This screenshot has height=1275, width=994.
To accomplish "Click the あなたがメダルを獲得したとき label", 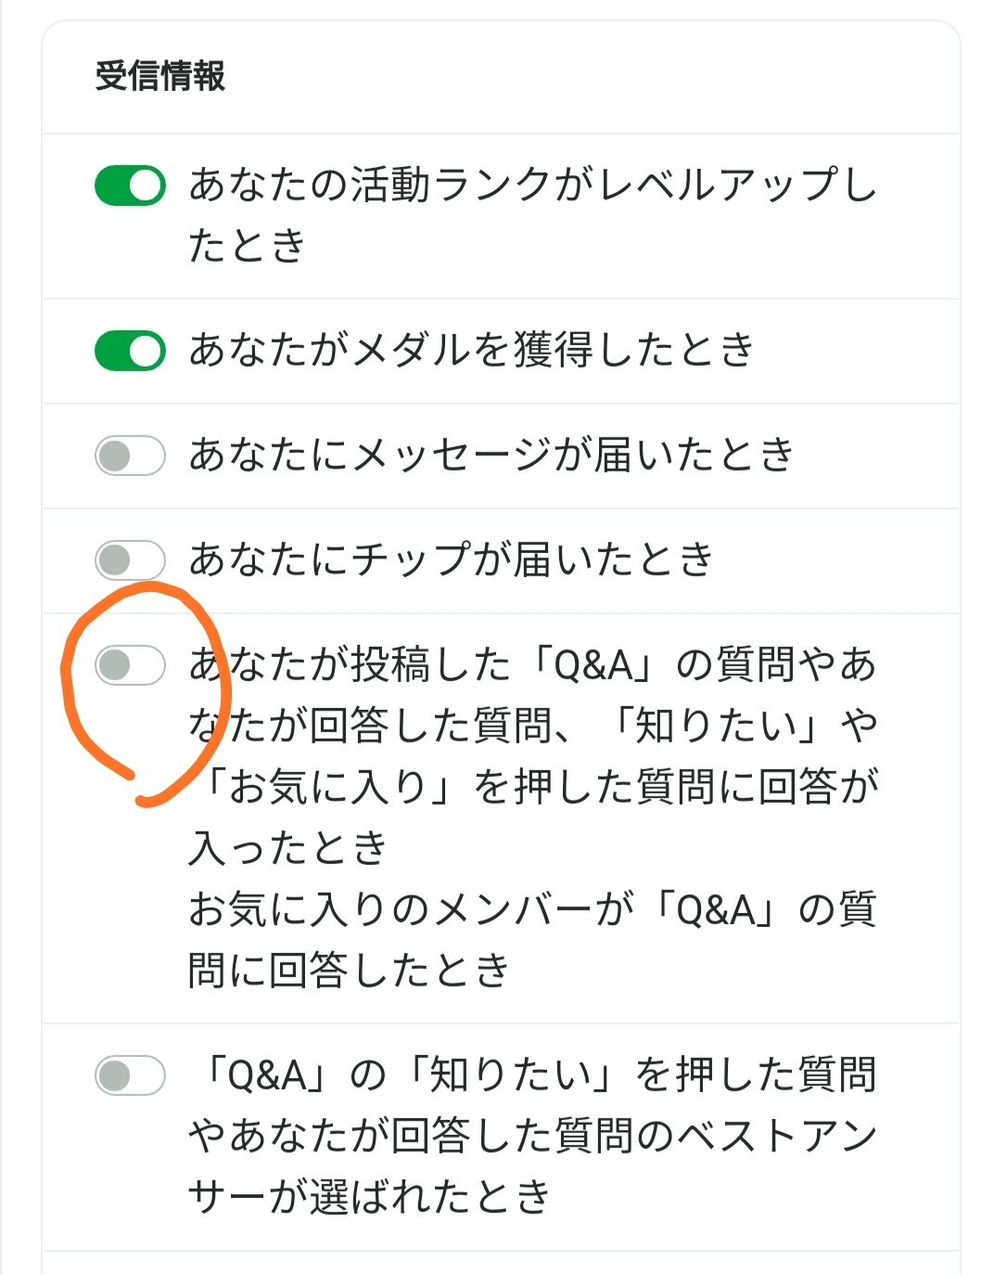I will point(471,351).
